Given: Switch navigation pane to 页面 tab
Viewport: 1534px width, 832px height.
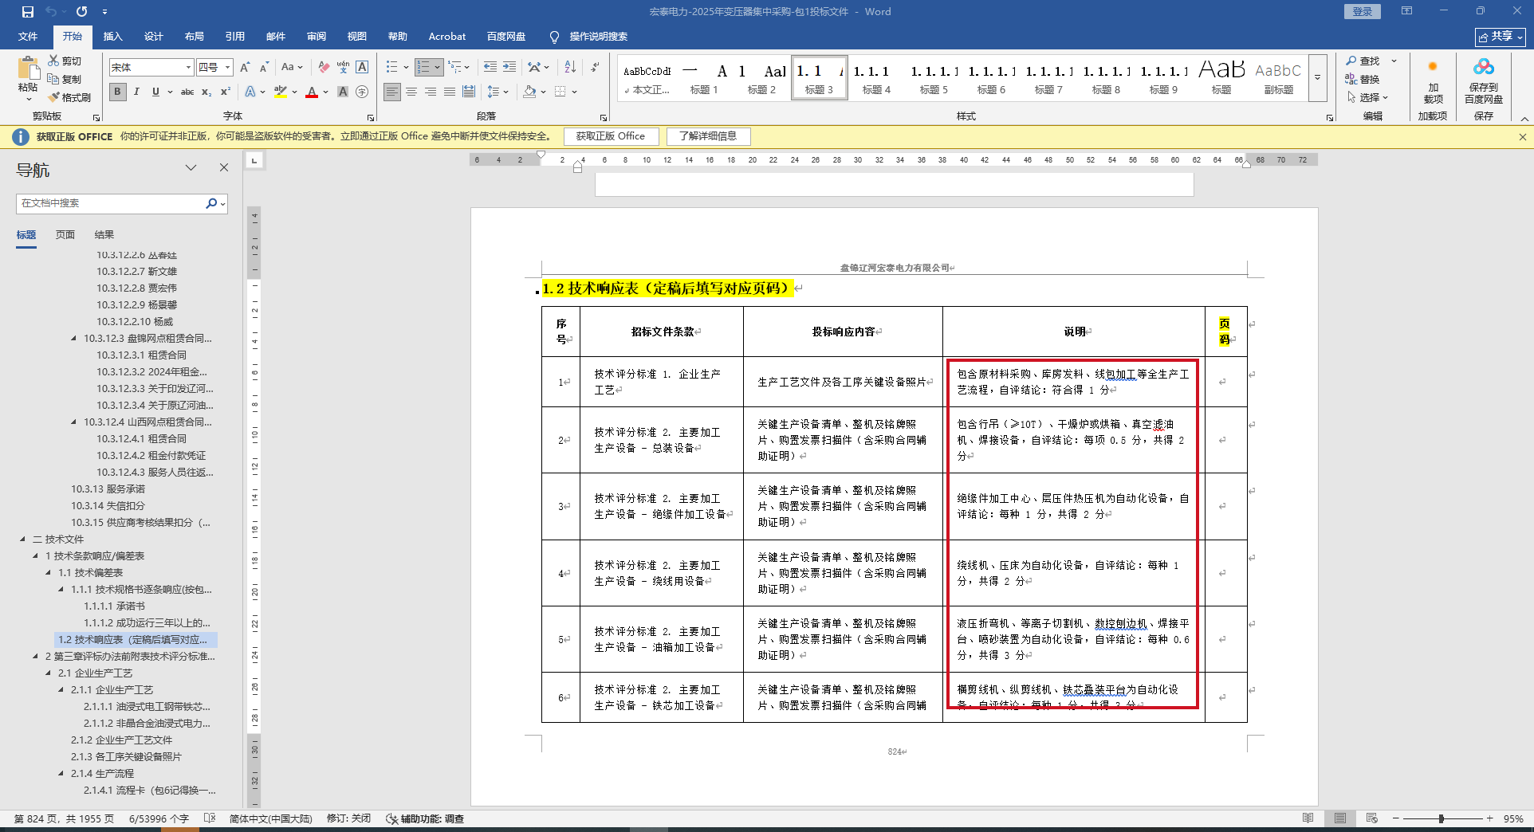Looking at the screenshot, I should coord(65,235).
